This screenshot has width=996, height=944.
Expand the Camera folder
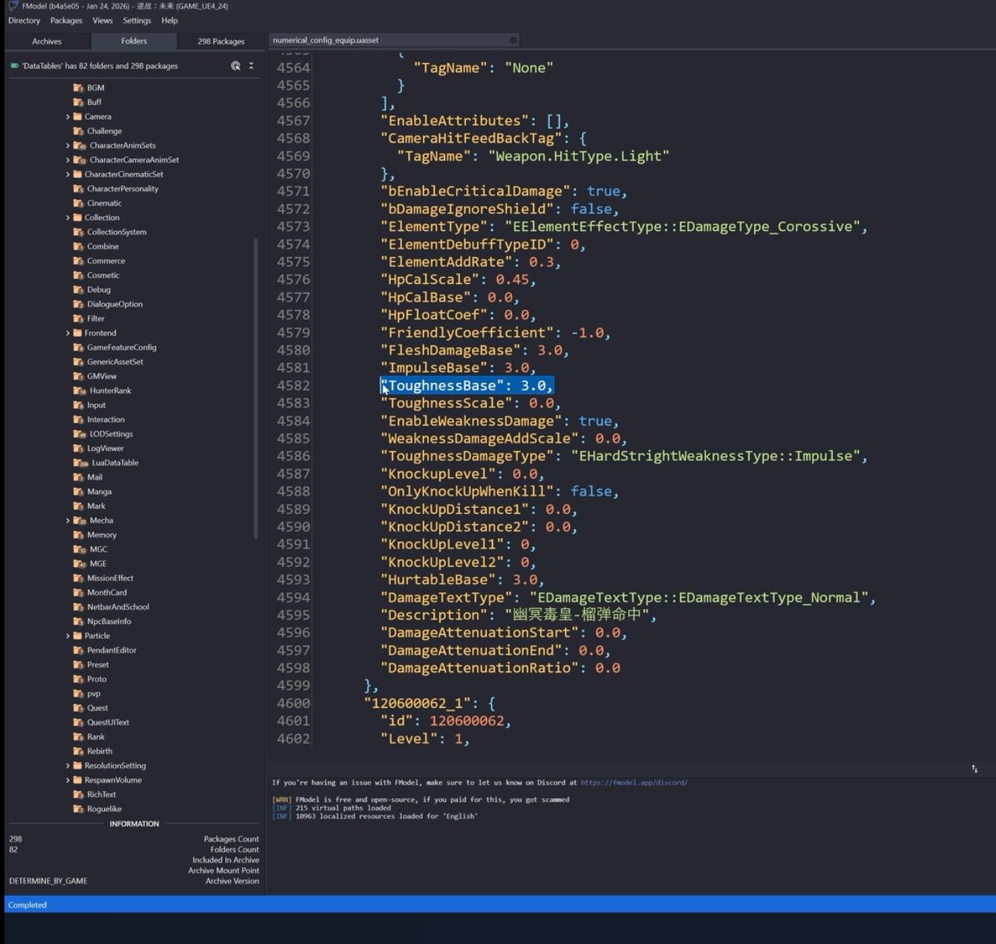click(67, 117)
